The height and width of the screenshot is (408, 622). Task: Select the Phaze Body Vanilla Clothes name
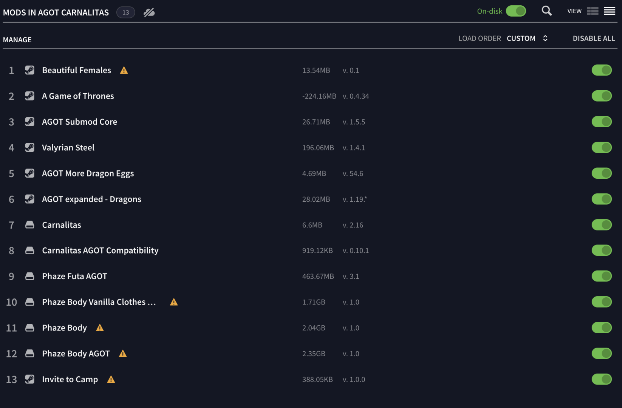(99, 302)
